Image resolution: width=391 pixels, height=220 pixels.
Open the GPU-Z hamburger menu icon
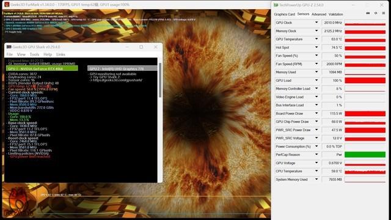[x=384, y=13]
